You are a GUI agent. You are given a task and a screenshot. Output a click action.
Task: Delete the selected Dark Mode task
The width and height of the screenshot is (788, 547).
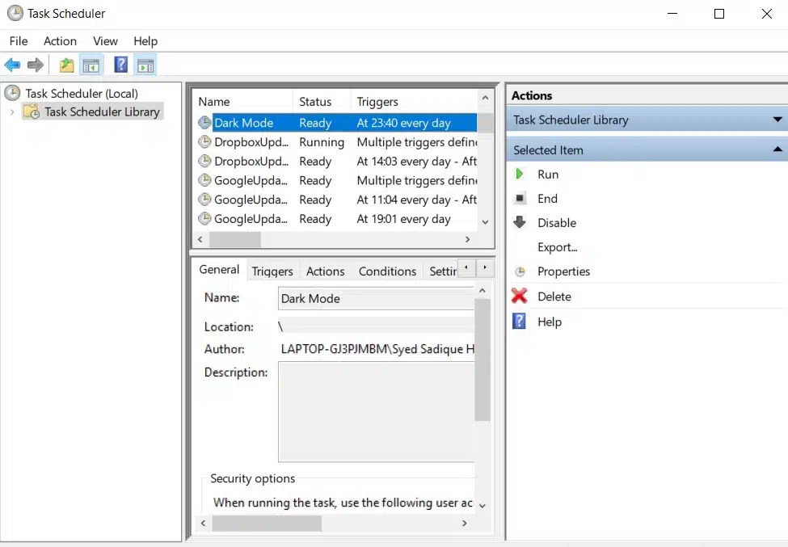click(556, 297)
